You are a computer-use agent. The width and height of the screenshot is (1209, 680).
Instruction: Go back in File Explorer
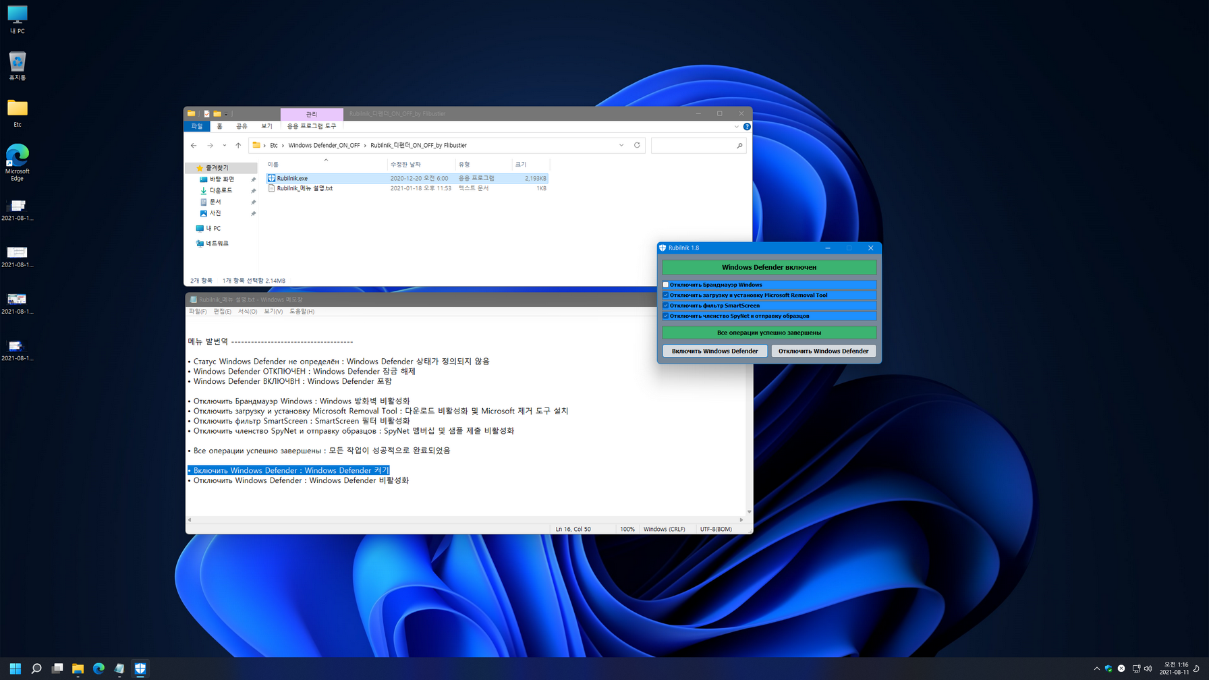[x=194, y=145]
